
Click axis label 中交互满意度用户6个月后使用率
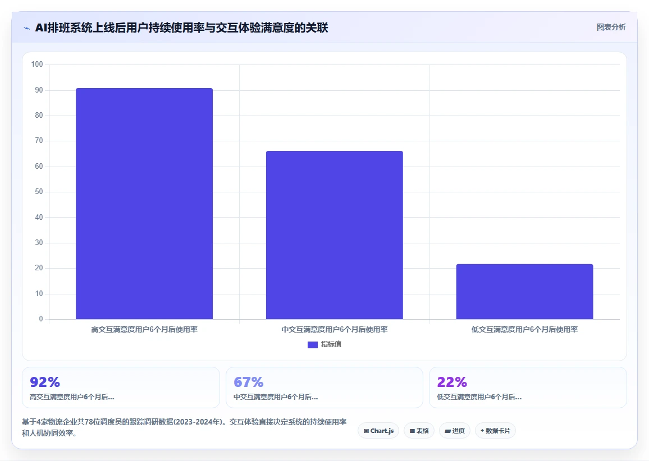(x=335, y=330)
